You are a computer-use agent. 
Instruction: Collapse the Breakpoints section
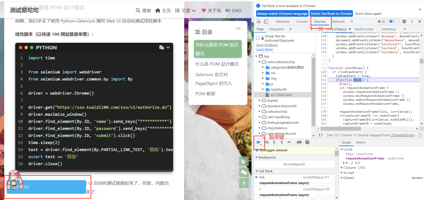point(257,157)
